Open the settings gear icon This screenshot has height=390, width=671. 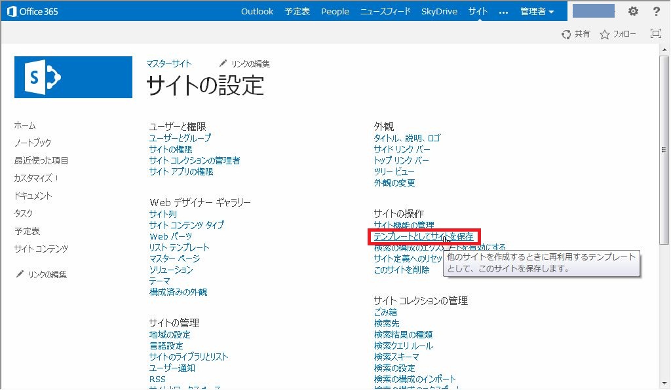click(633, 12)
